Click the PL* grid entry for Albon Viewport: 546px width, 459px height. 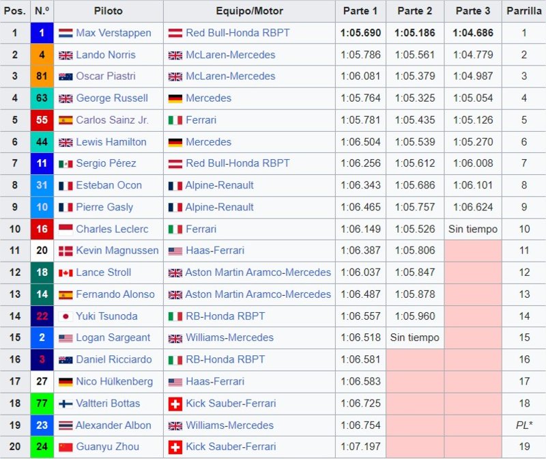pos(524,426)
